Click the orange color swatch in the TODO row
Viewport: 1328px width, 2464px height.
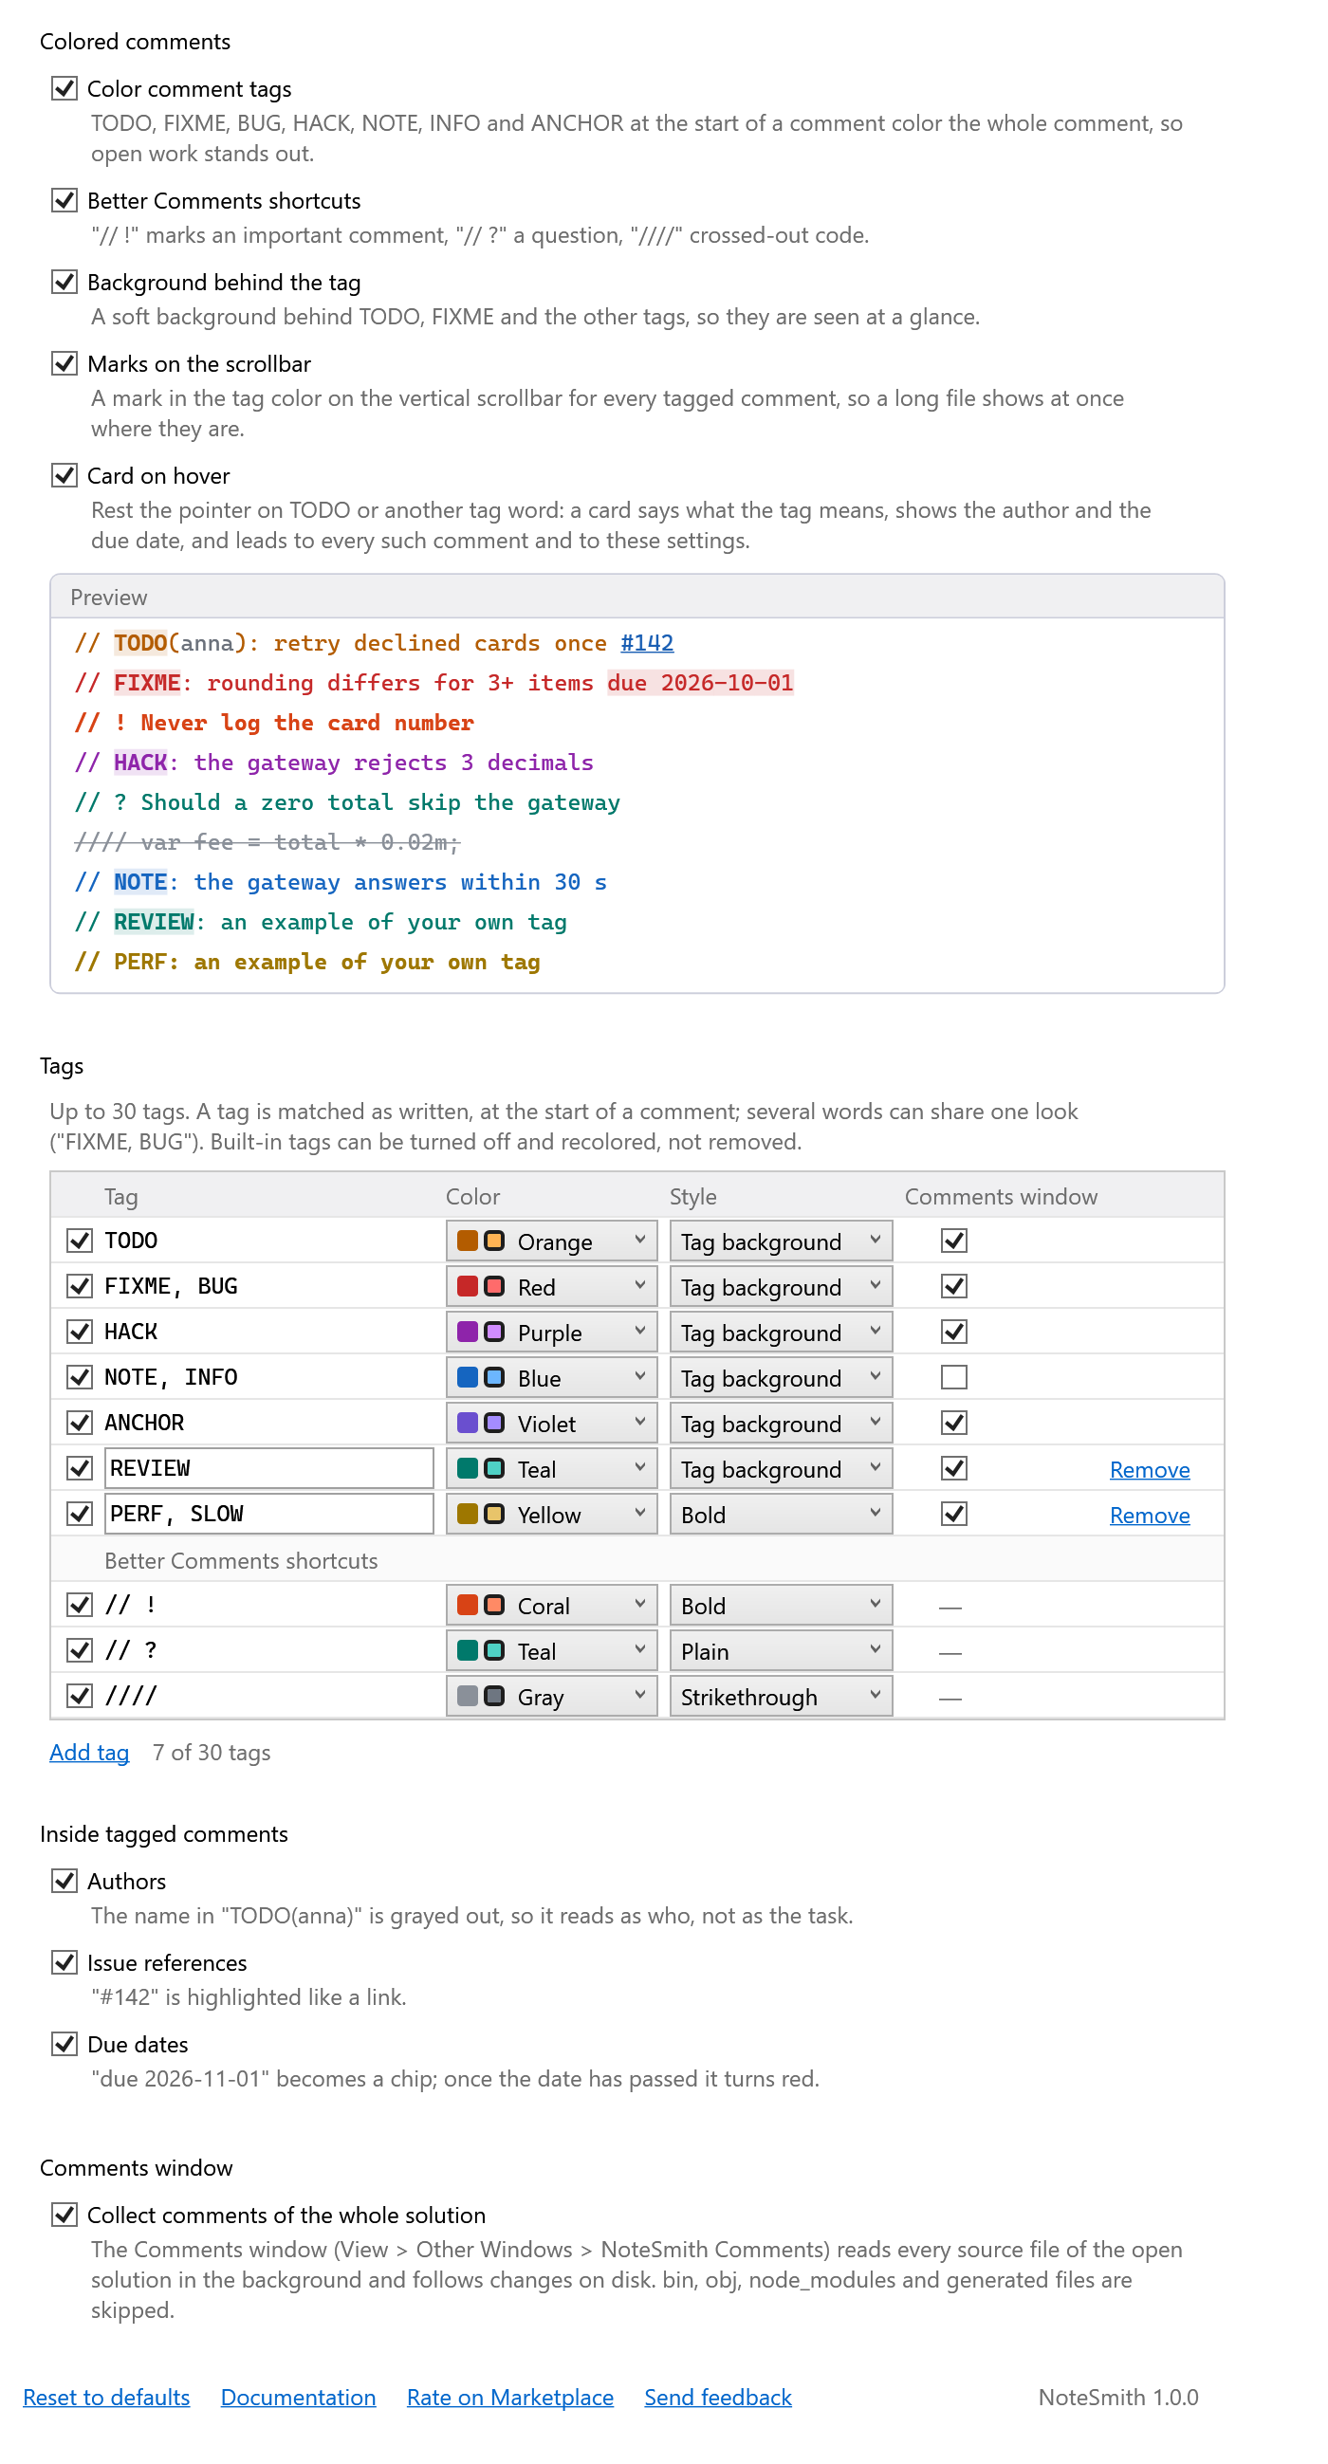click(x=467, y=1241)
